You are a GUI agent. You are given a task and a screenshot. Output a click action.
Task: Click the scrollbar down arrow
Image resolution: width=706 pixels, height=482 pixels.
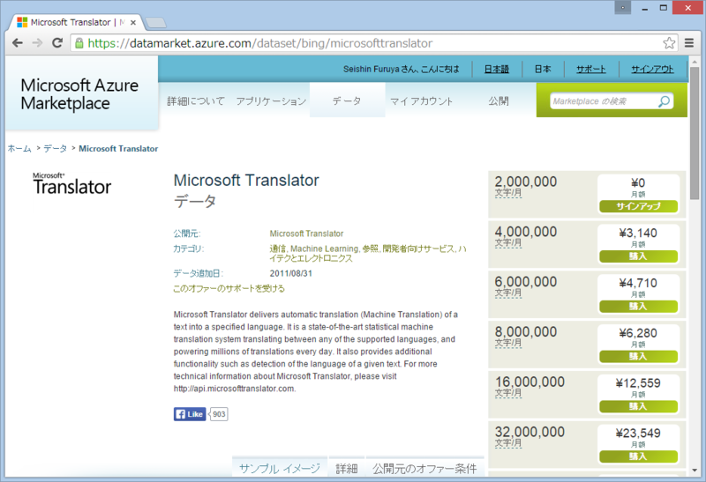click(x=695, y=471)
